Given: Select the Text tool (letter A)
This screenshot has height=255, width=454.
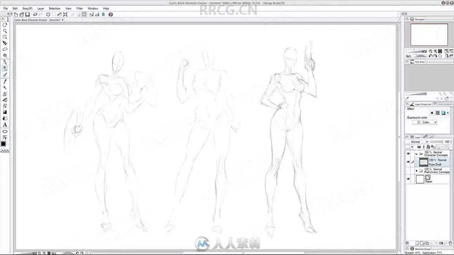Looking at the screenshot, I should point(5,125).
